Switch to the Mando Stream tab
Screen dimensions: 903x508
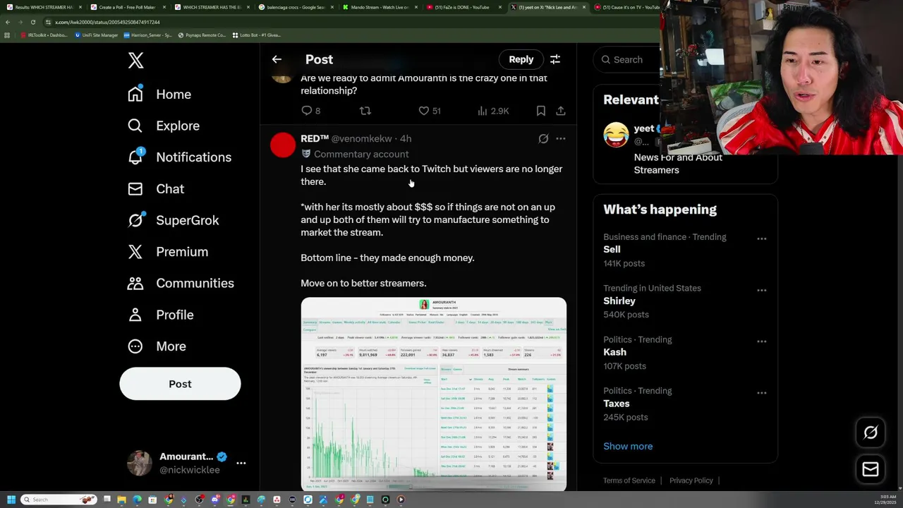[380, 7]
